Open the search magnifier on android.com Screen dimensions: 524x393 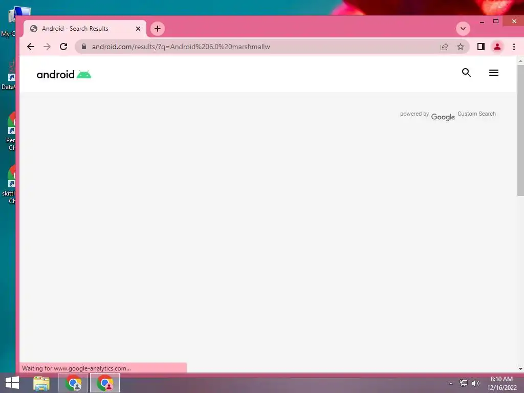[466, 73]
